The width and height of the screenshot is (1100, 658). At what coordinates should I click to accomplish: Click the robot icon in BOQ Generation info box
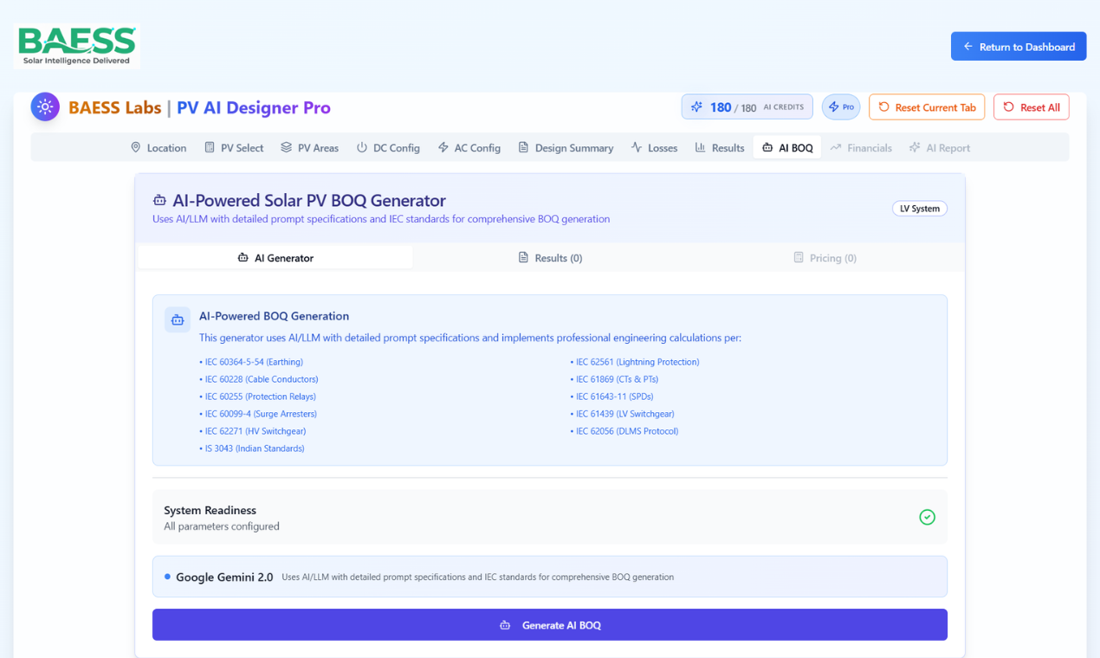pos(178,319)
